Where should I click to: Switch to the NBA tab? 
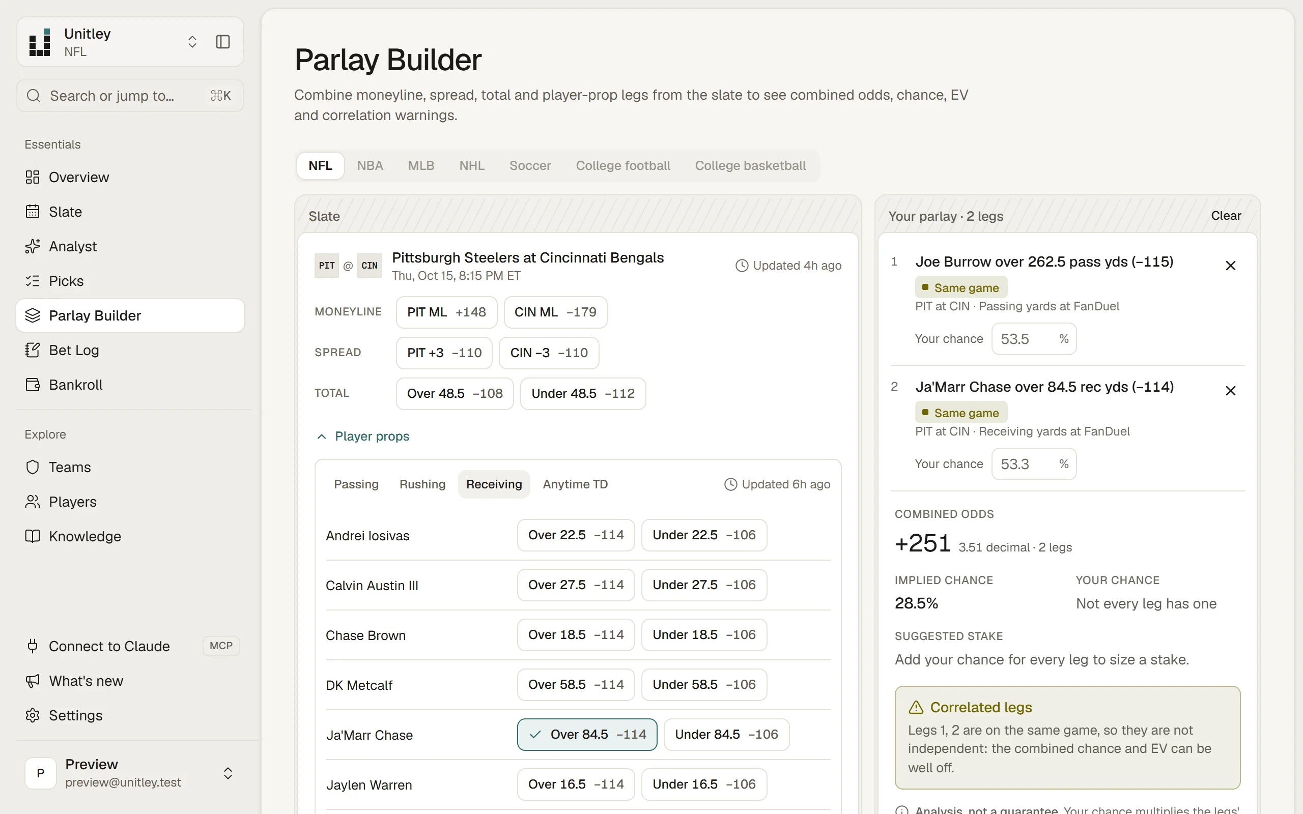(x=370, y=165)
